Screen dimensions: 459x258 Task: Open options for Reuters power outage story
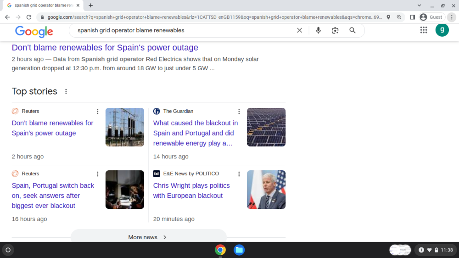97,111
